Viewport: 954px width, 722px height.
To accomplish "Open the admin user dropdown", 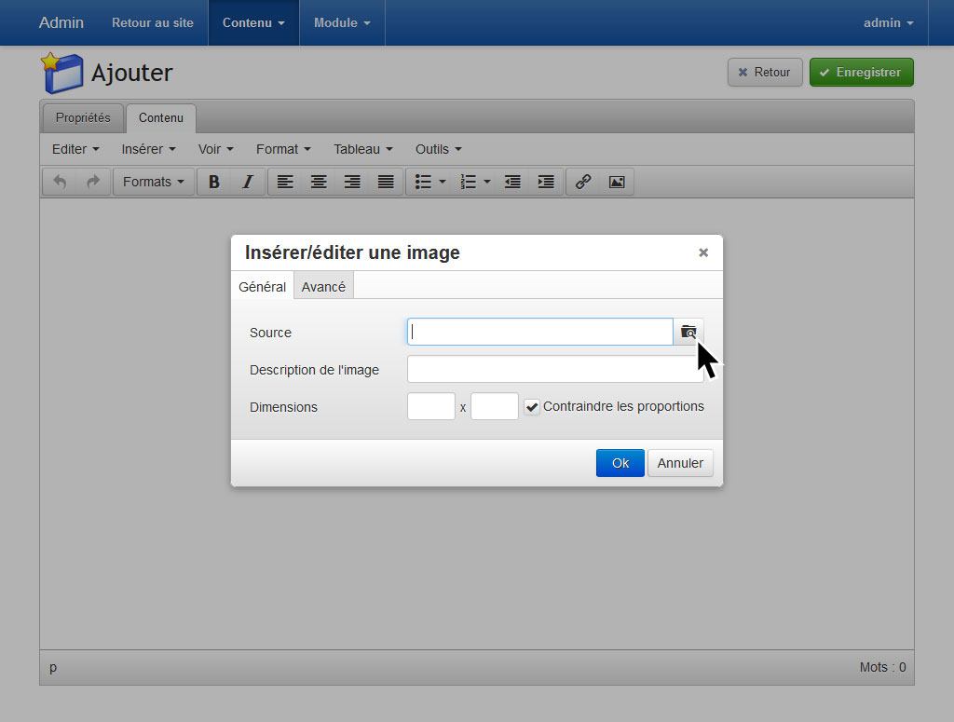I will [888, 23].
